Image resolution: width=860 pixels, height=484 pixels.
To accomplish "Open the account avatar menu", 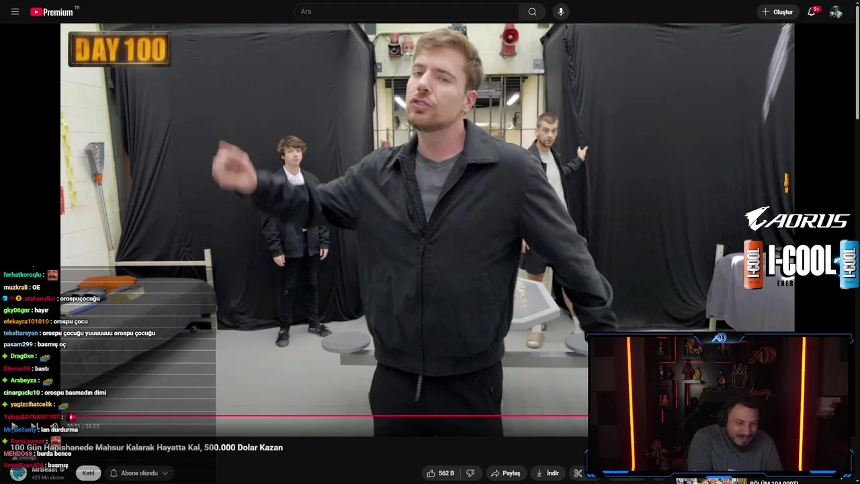I will [836, 11].
